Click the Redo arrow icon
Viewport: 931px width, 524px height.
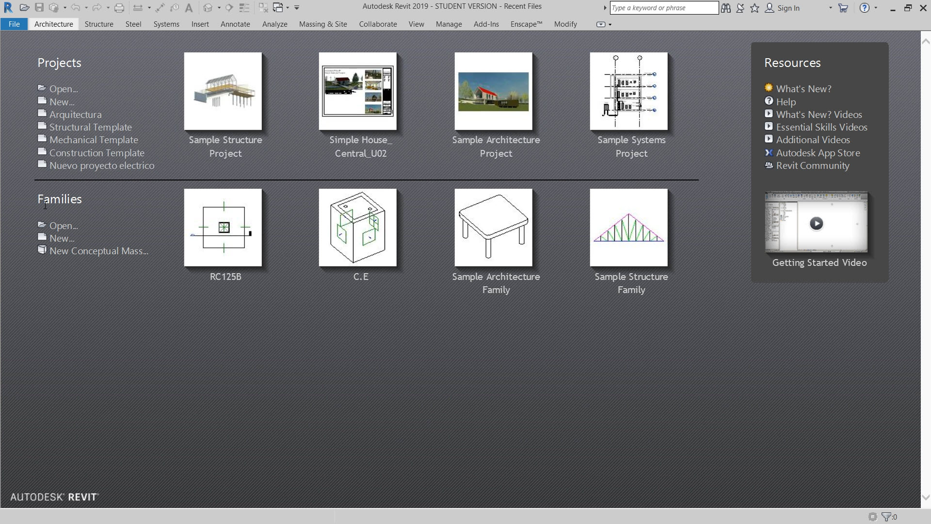pos(96,8)
